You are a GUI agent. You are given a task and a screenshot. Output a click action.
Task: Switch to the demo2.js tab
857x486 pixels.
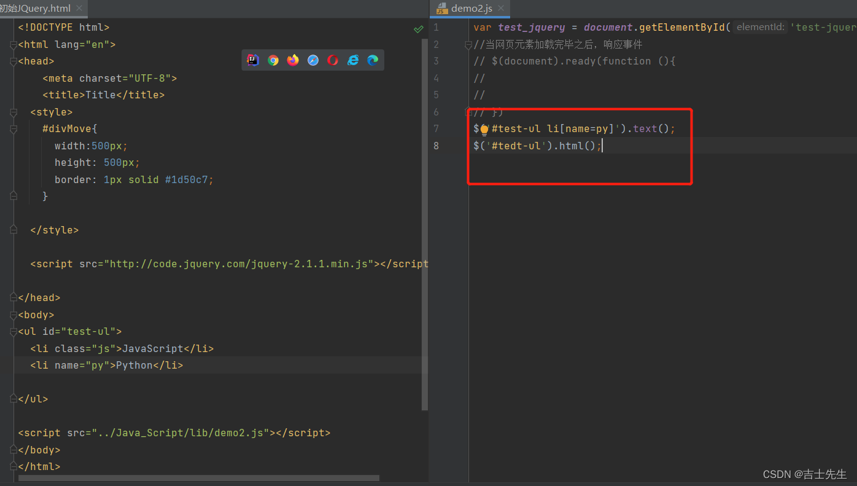pos(471,9)
